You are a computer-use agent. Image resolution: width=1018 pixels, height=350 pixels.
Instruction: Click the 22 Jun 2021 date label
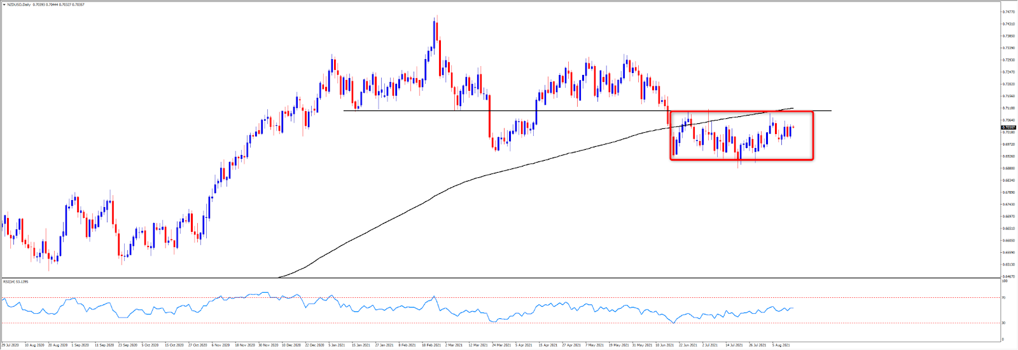tap(688, 345)
